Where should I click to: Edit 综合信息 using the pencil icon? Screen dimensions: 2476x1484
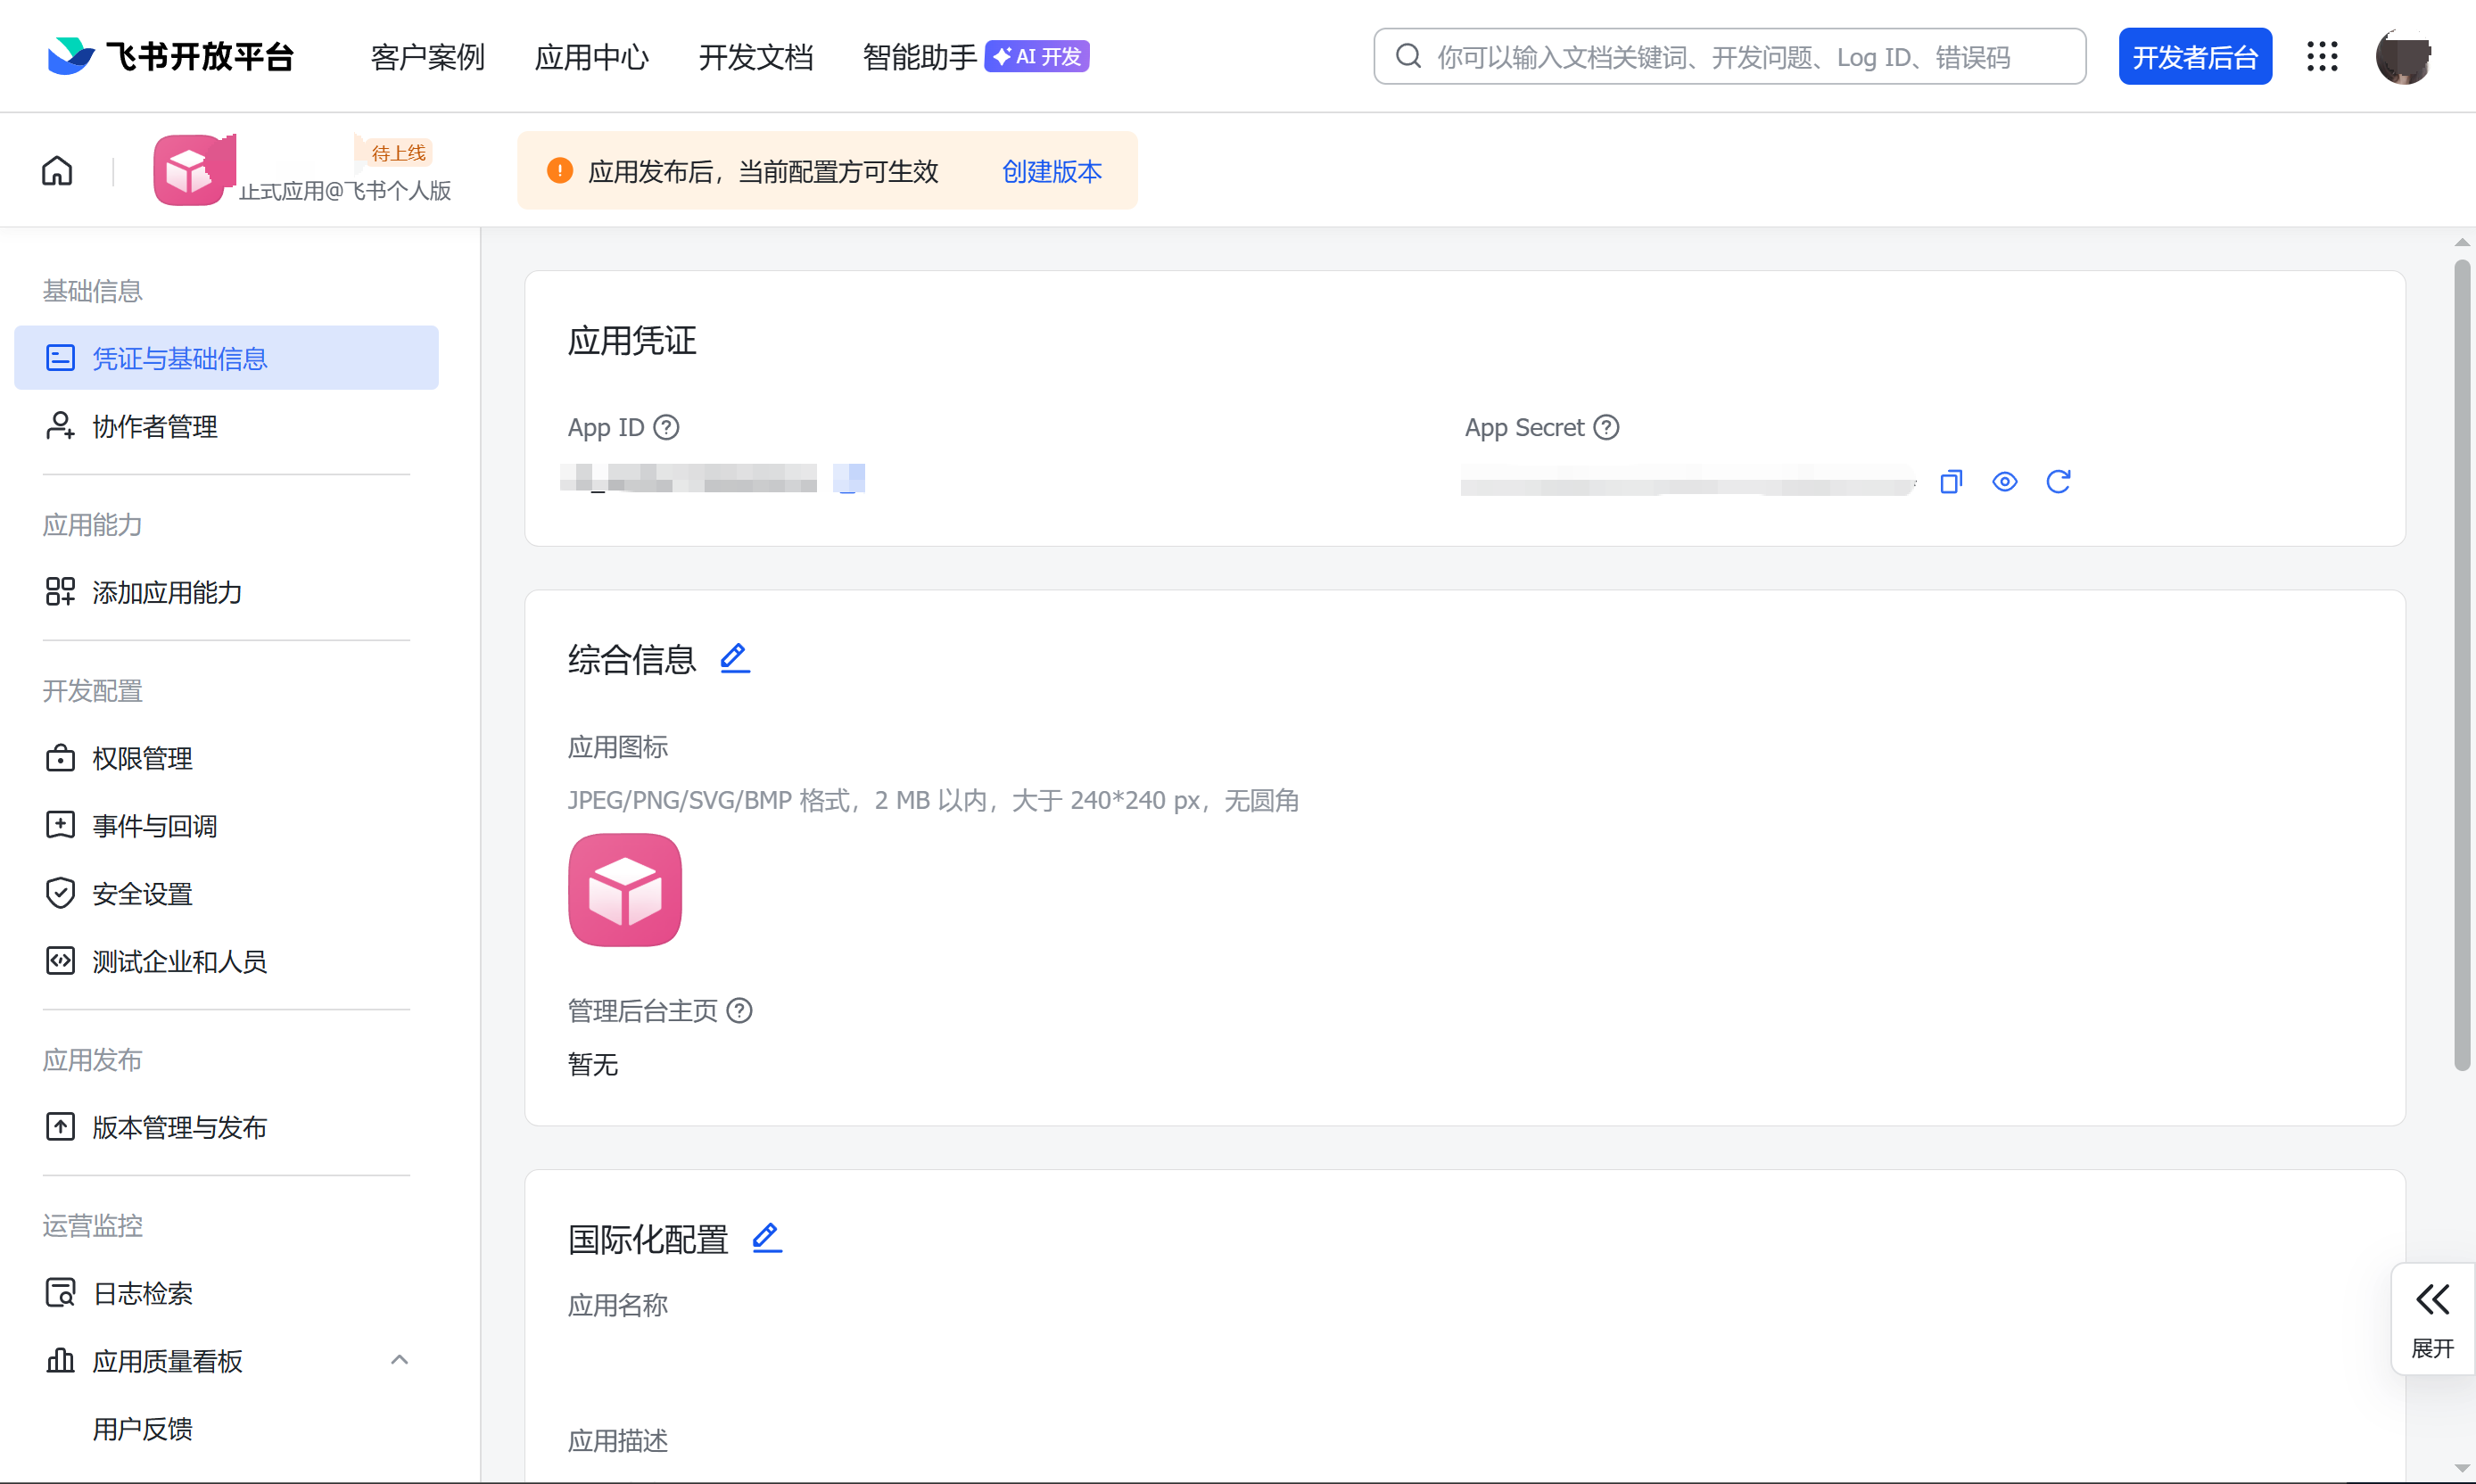(x=735, y=658)
